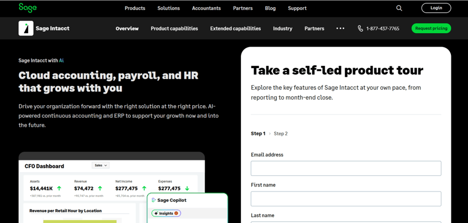
Task: Click the Step 1 indicator
Action: pyautogui.click(x=258, y=133)
